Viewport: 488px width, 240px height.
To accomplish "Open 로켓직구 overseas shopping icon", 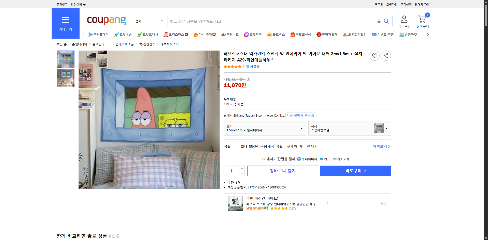I will click(246, 35).
